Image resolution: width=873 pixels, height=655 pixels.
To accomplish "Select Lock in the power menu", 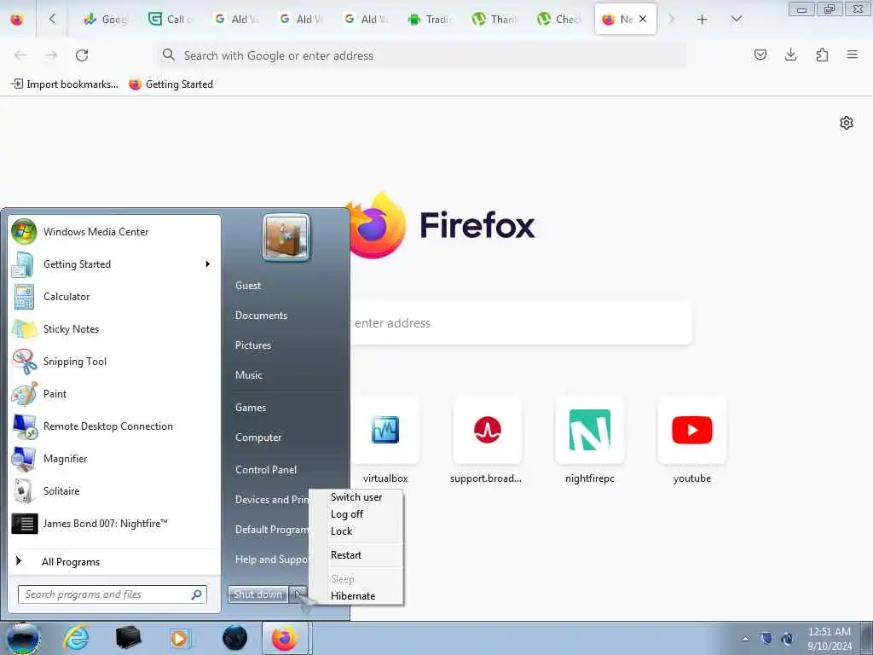I will point(356,531).
